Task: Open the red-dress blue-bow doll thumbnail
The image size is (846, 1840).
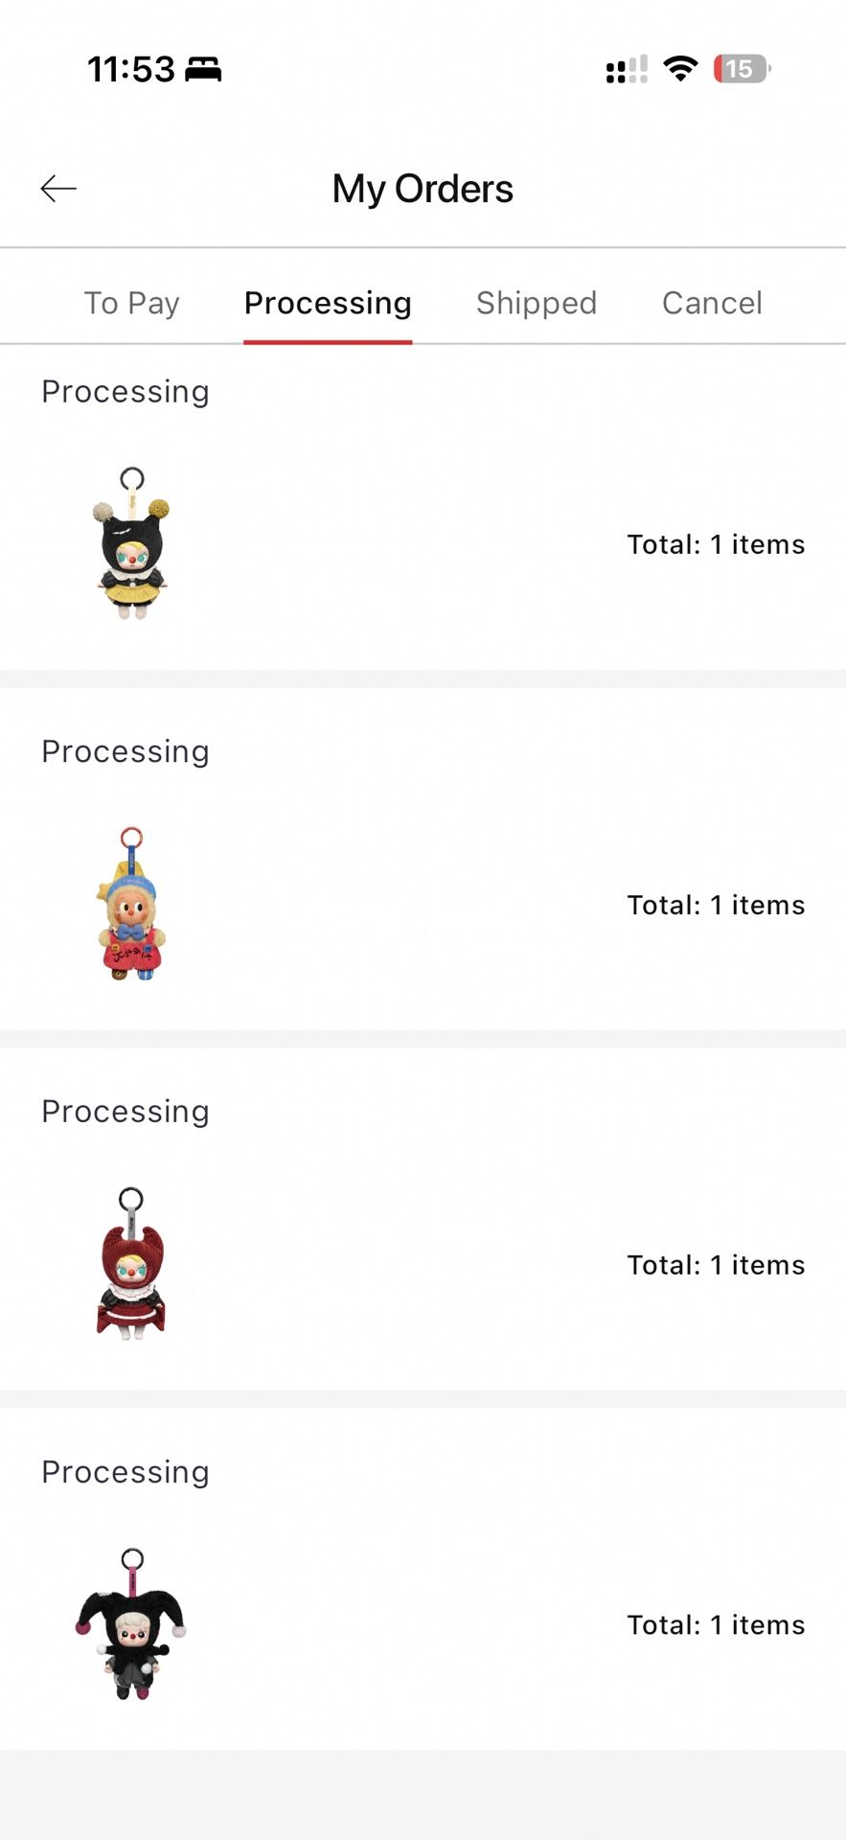Action: 132,904
